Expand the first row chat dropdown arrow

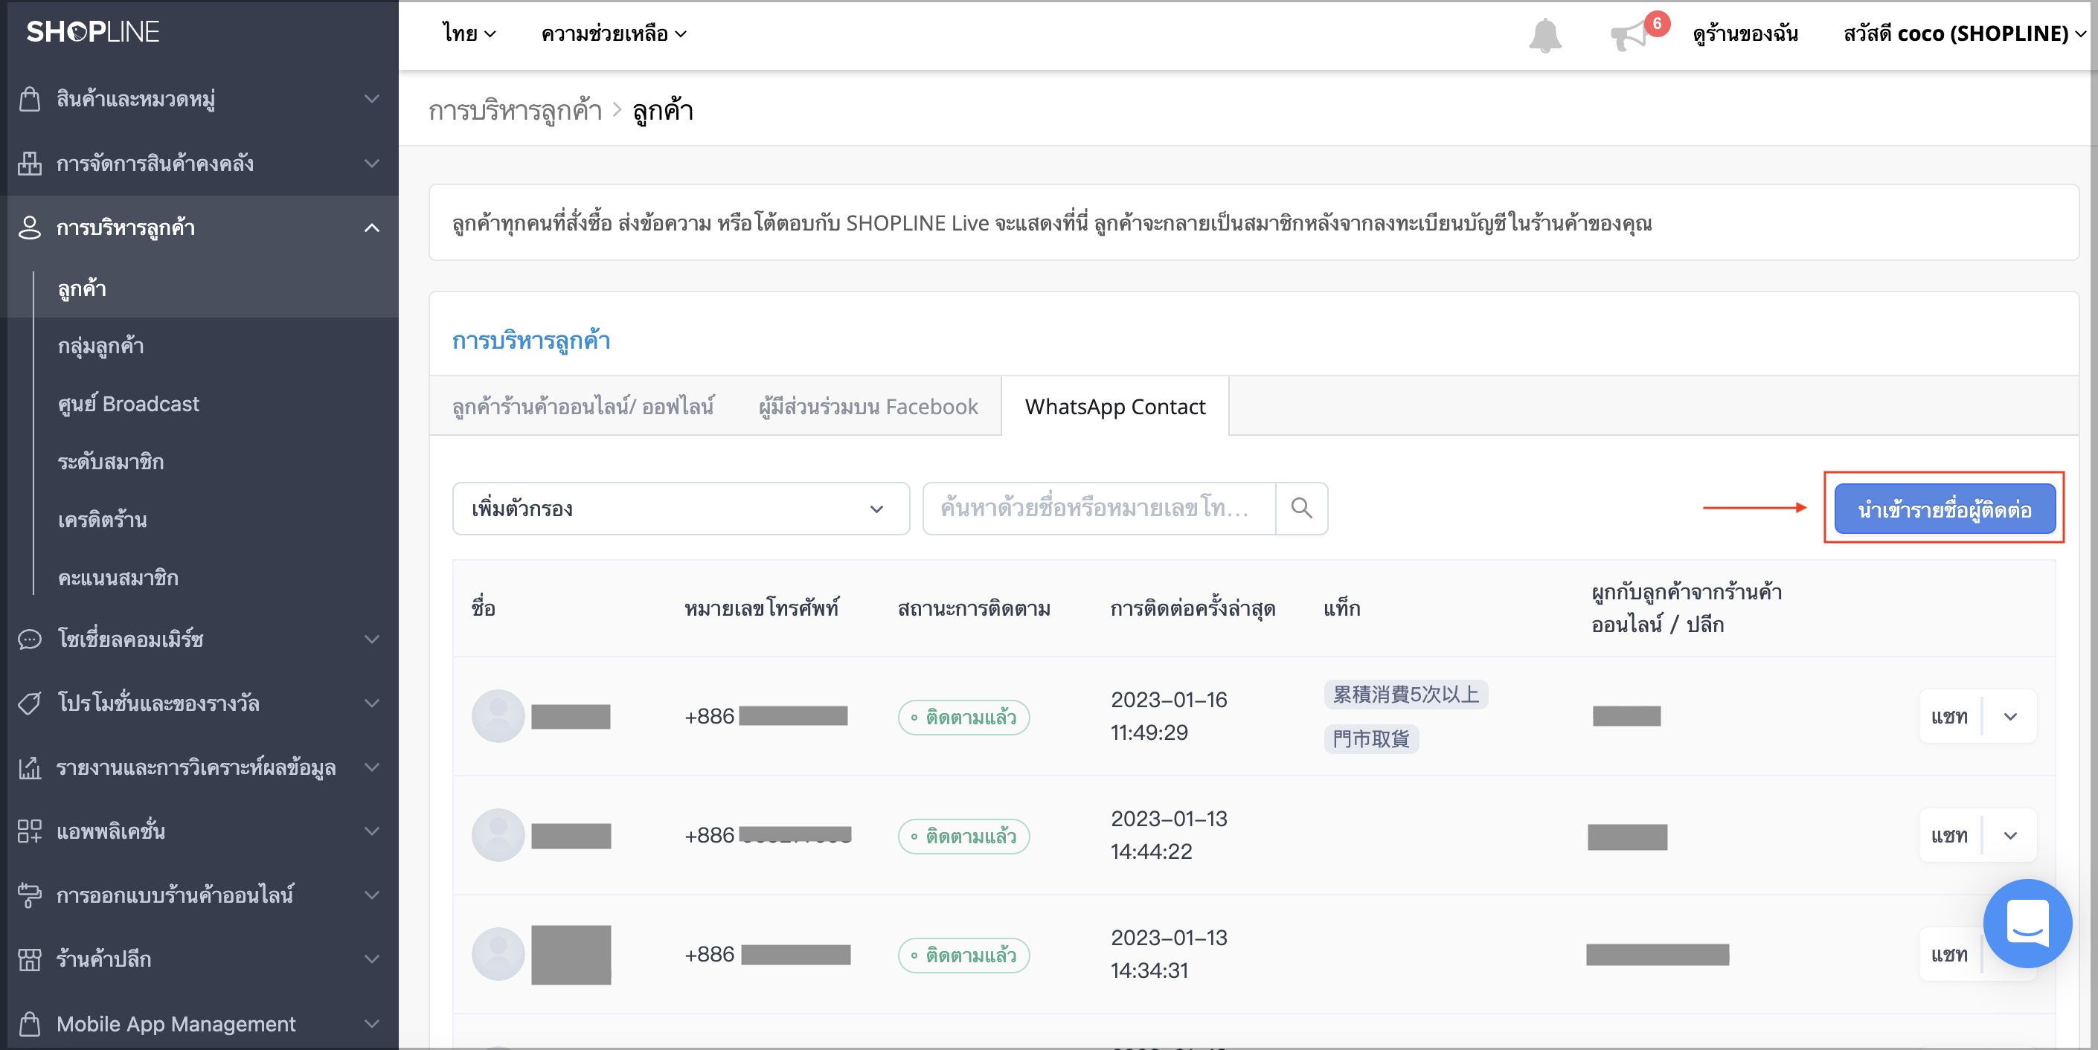pos(2010,716)
